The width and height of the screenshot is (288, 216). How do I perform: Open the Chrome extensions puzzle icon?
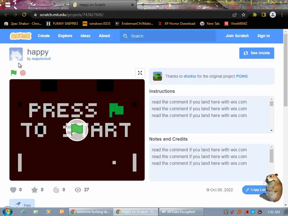pos(255,15)
